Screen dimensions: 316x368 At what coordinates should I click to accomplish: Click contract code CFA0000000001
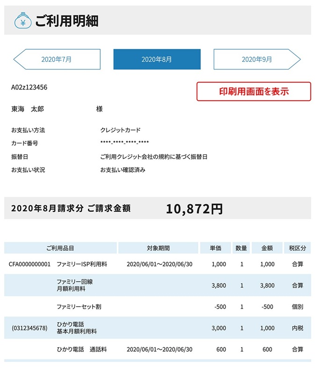29,264
